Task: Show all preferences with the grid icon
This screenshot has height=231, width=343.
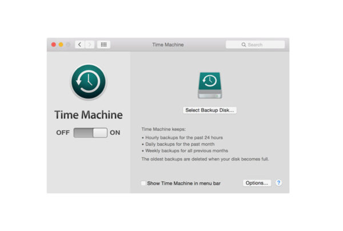Action: tap(103, 45)
